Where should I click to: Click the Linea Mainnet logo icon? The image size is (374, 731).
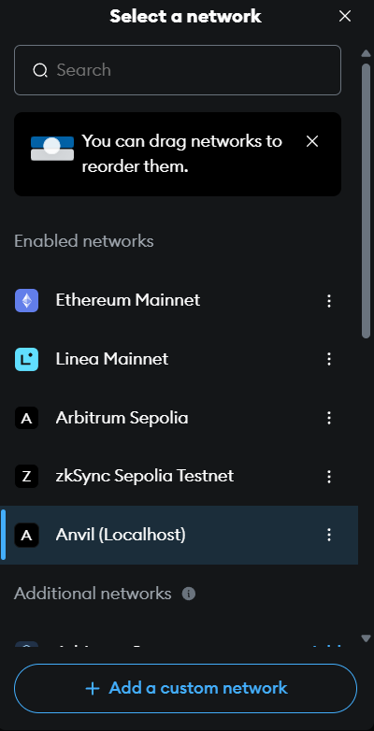pos(26,360)
